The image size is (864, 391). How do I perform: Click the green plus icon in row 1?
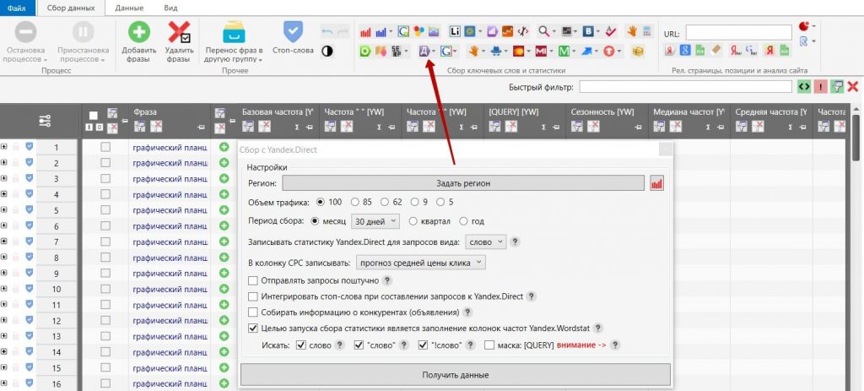[x=224, y=147]
